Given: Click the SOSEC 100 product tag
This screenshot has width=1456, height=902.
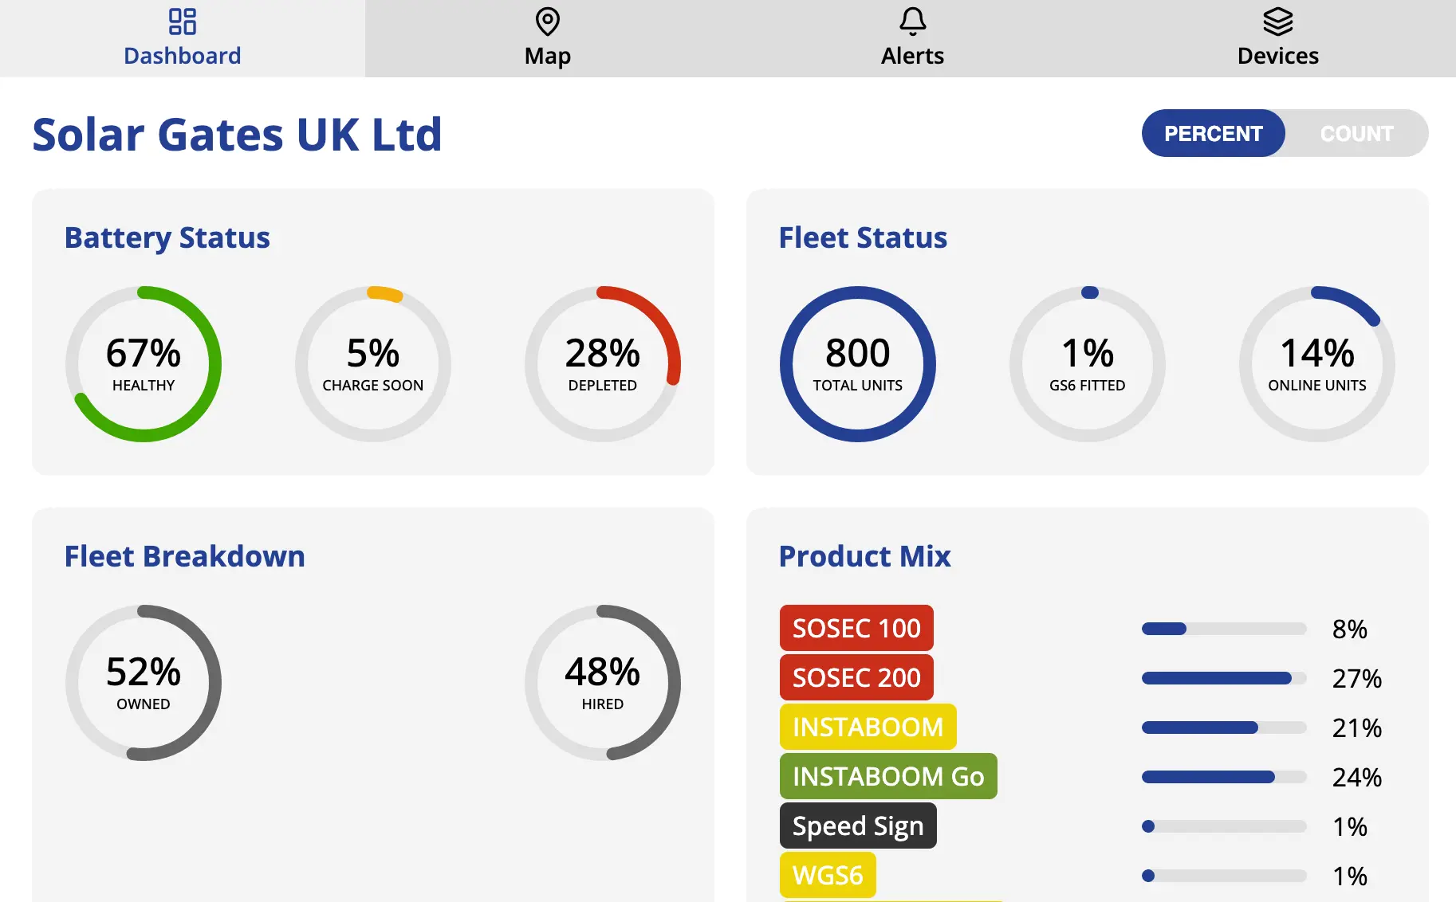Looking at the screenshot, I should pos(856,628).
